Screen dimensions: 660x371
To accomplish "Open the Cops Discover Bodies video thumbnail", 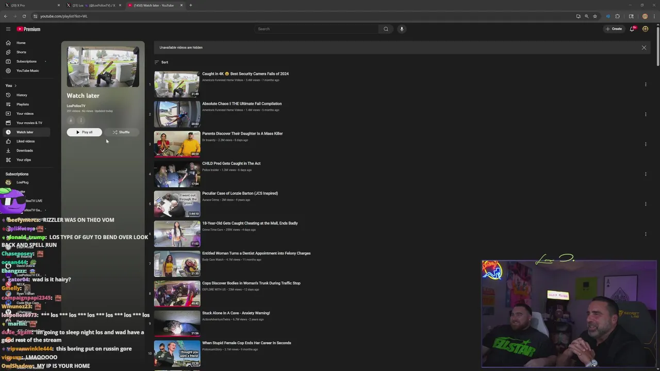I will [x=177, y=293].
